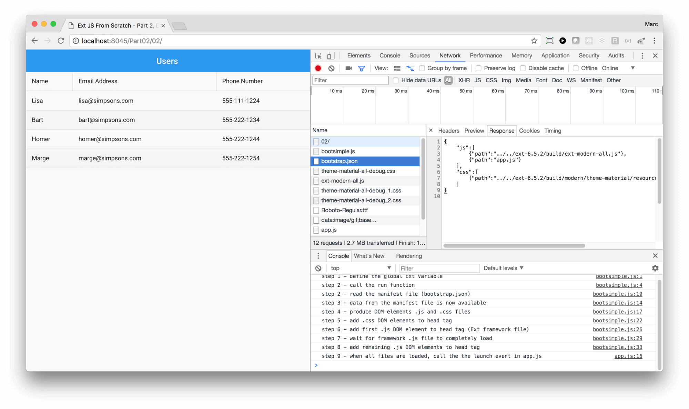The height and width of the screenshot is (409, 689).
Task: Open the Timing tab
Action: (x=553, y=130)
